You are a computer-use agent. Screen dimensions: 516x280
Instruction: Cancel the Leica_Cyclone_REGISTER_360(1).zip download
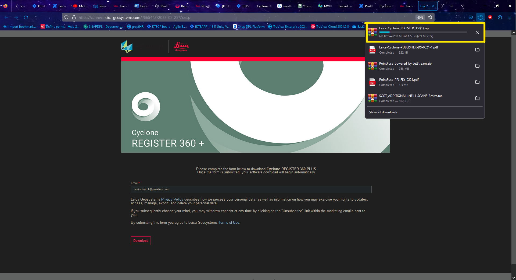tap(477, 32)
